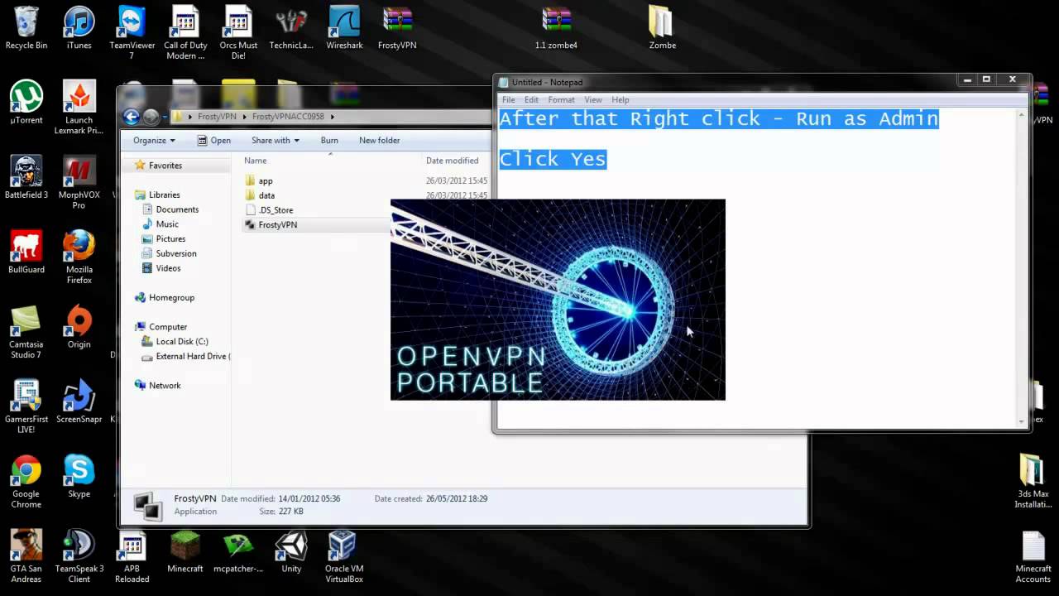1059x596 pixels.
Task: Select the Skype desktop shortcut
Action: pos(79,475)
